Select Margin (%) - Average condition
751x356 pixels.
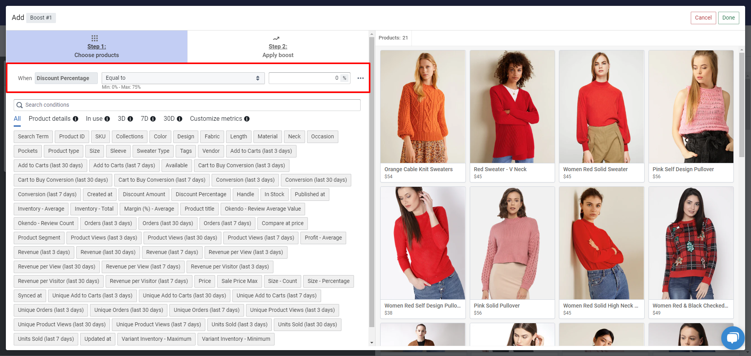coord(149,209)
